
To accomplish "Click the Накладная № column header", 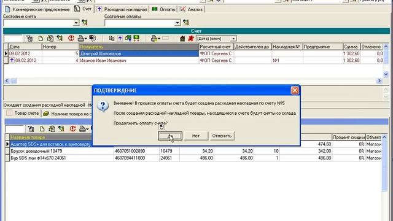I will coord(287,47).
